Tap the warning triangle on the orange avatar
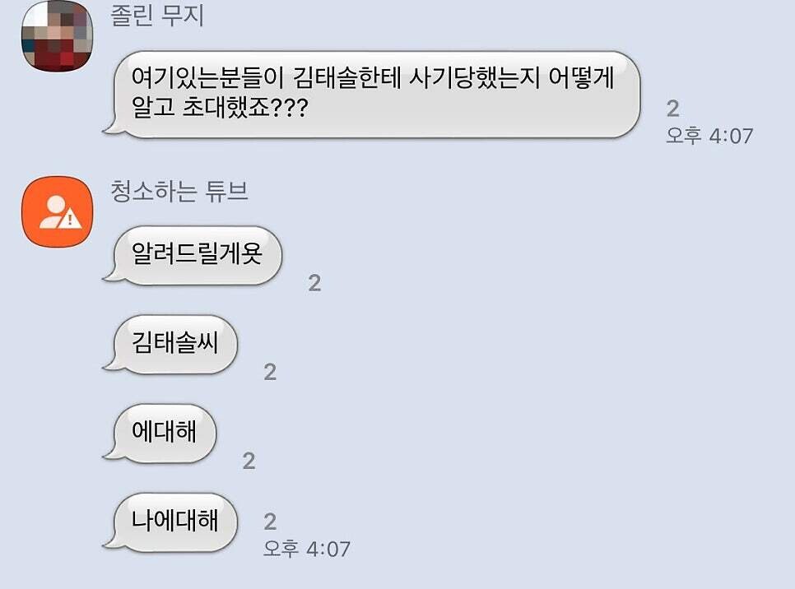795x589 pixels. [x=69, y=220]
